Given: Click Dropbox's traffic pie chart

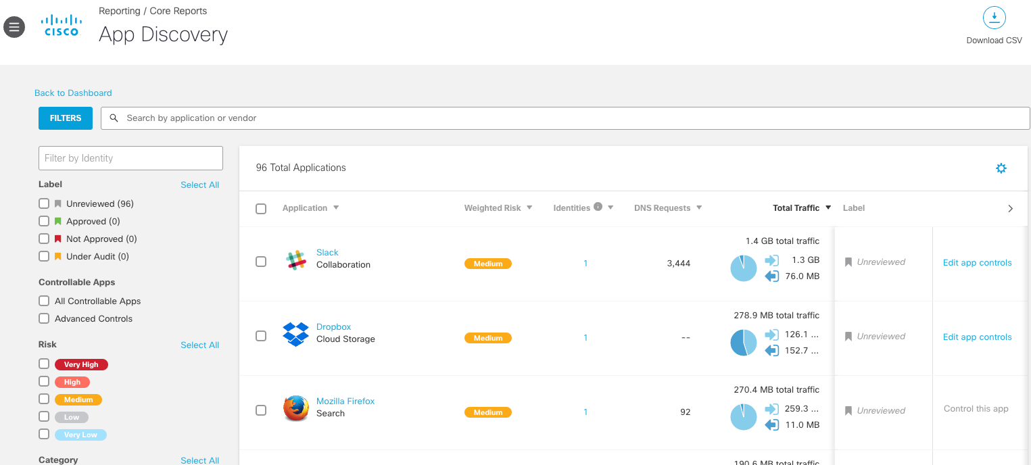Looking at the screenshot, I should (x=744, y=343).
